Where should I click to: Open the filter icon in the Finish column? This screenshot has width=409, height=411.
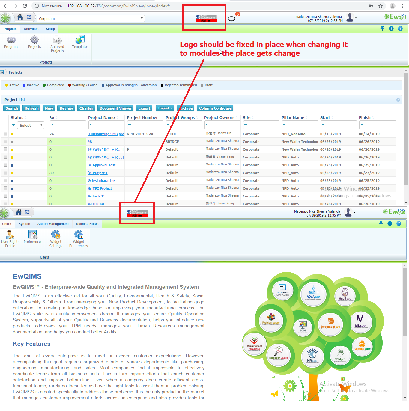point(362,125)
